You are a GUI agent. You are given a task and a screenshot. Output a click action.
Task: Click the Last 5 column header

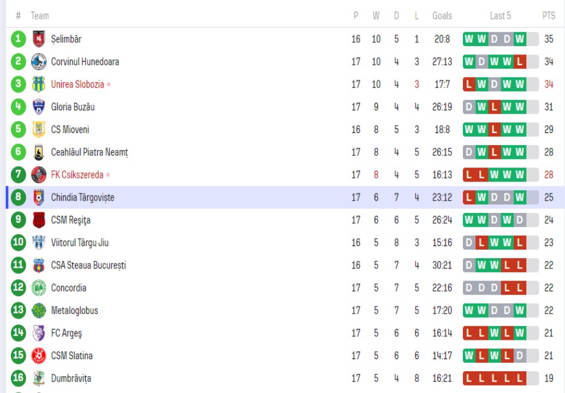(500, 16)
